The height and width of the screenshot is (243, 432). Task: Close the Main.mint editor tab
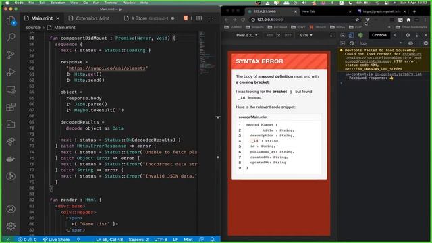58,18
